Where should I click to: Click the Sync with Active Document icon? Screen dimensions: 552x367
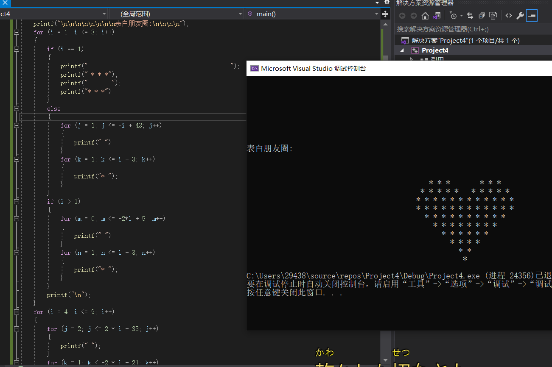[470, 16]
